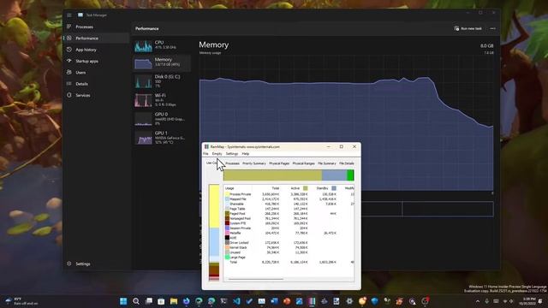Open the File menu in RamMap

click(205, 154)
